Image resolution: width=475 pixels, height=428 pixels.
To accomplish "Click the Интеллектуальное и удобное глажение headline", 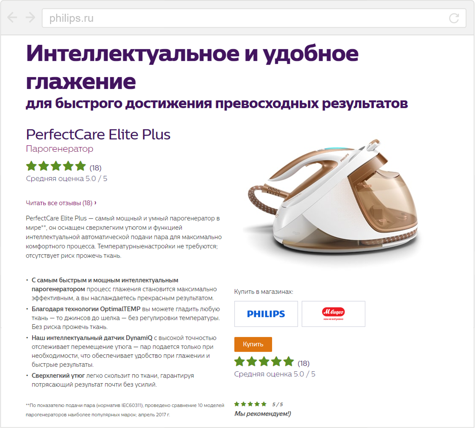I will (192, 67).
